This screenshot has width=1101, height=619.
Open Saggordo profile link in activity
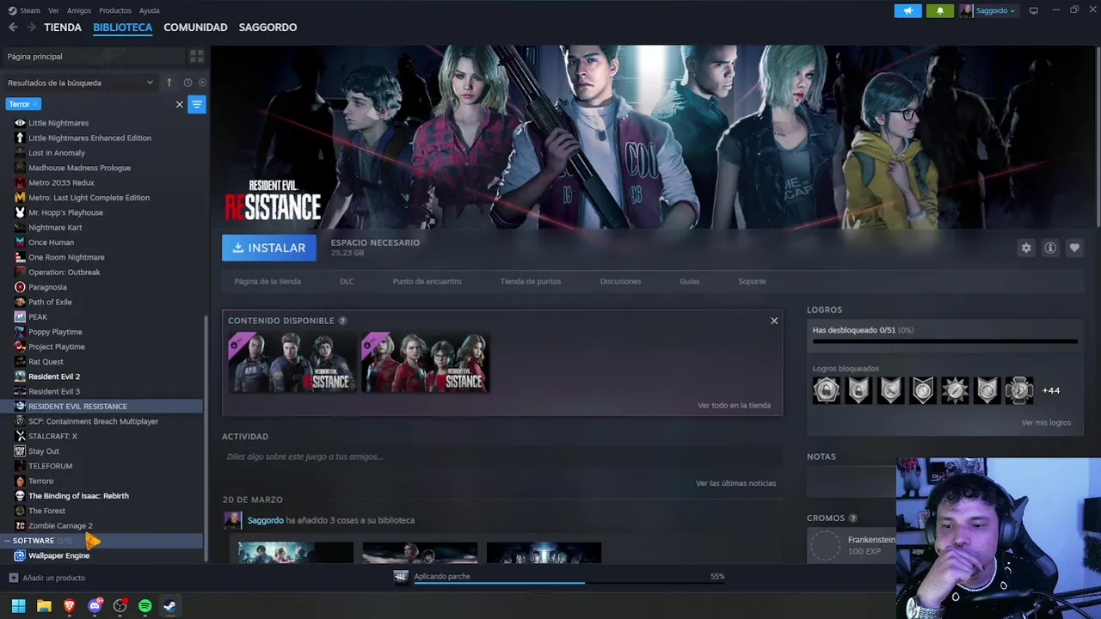click(x=265, y=520)
